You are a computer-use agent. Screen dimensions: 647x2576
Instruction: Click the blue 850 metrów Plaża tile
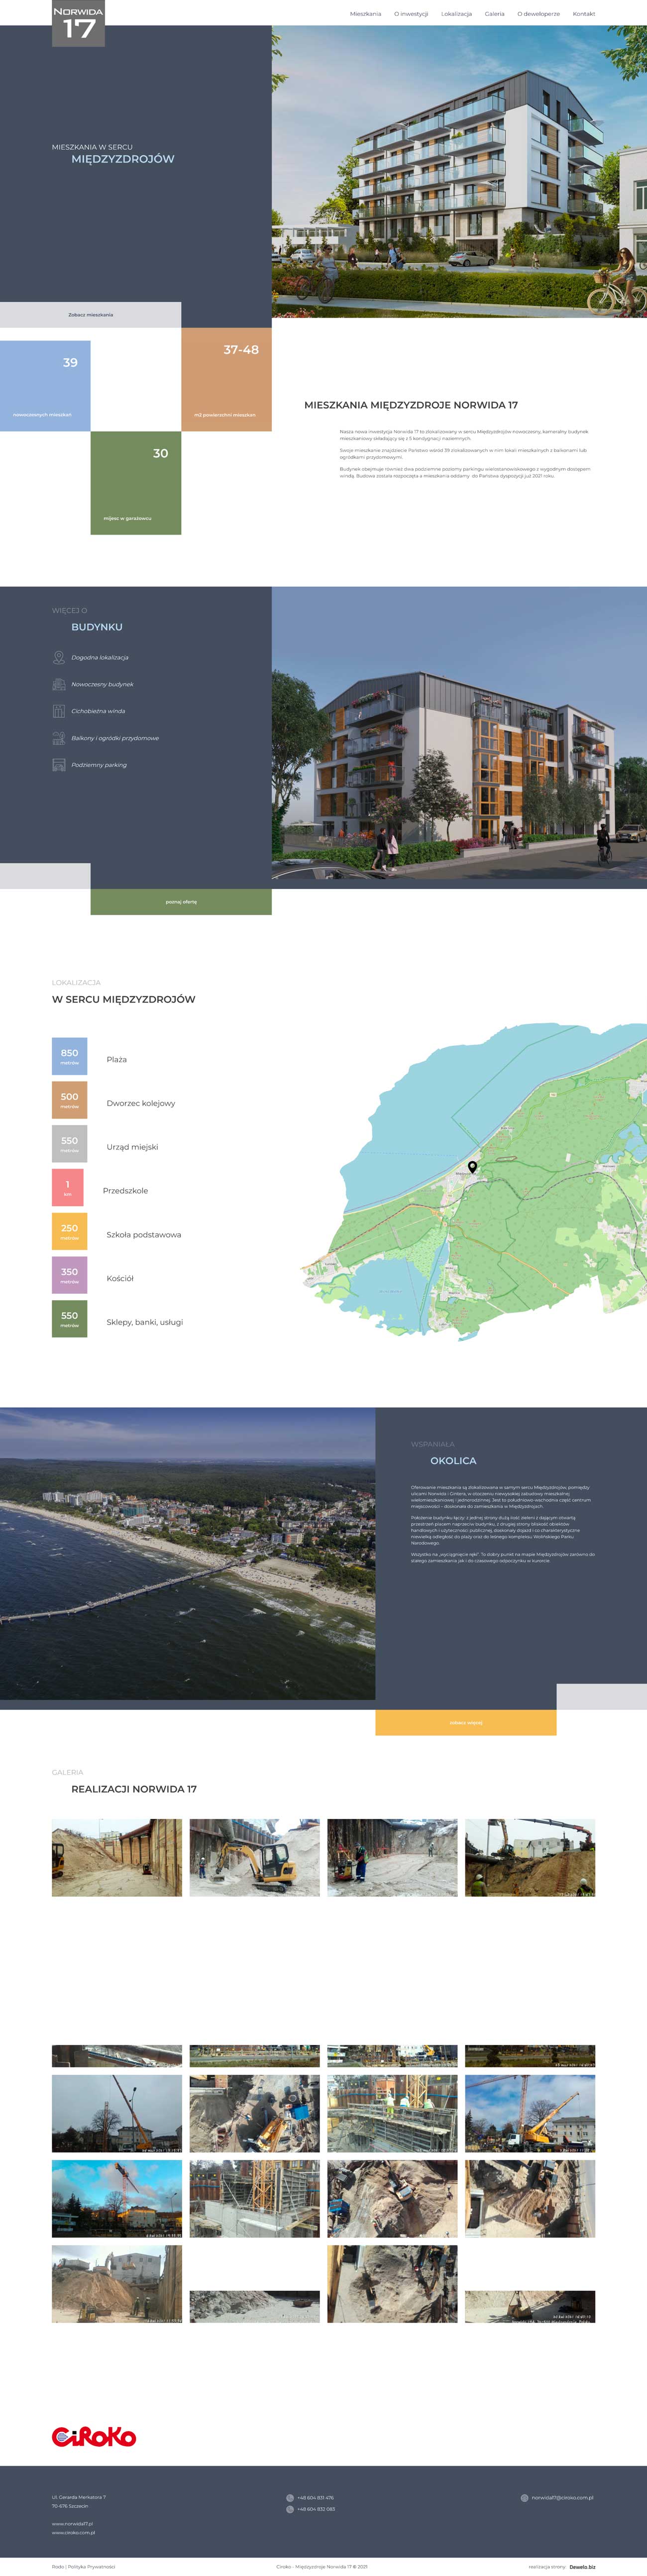(x=69, y=1056)
